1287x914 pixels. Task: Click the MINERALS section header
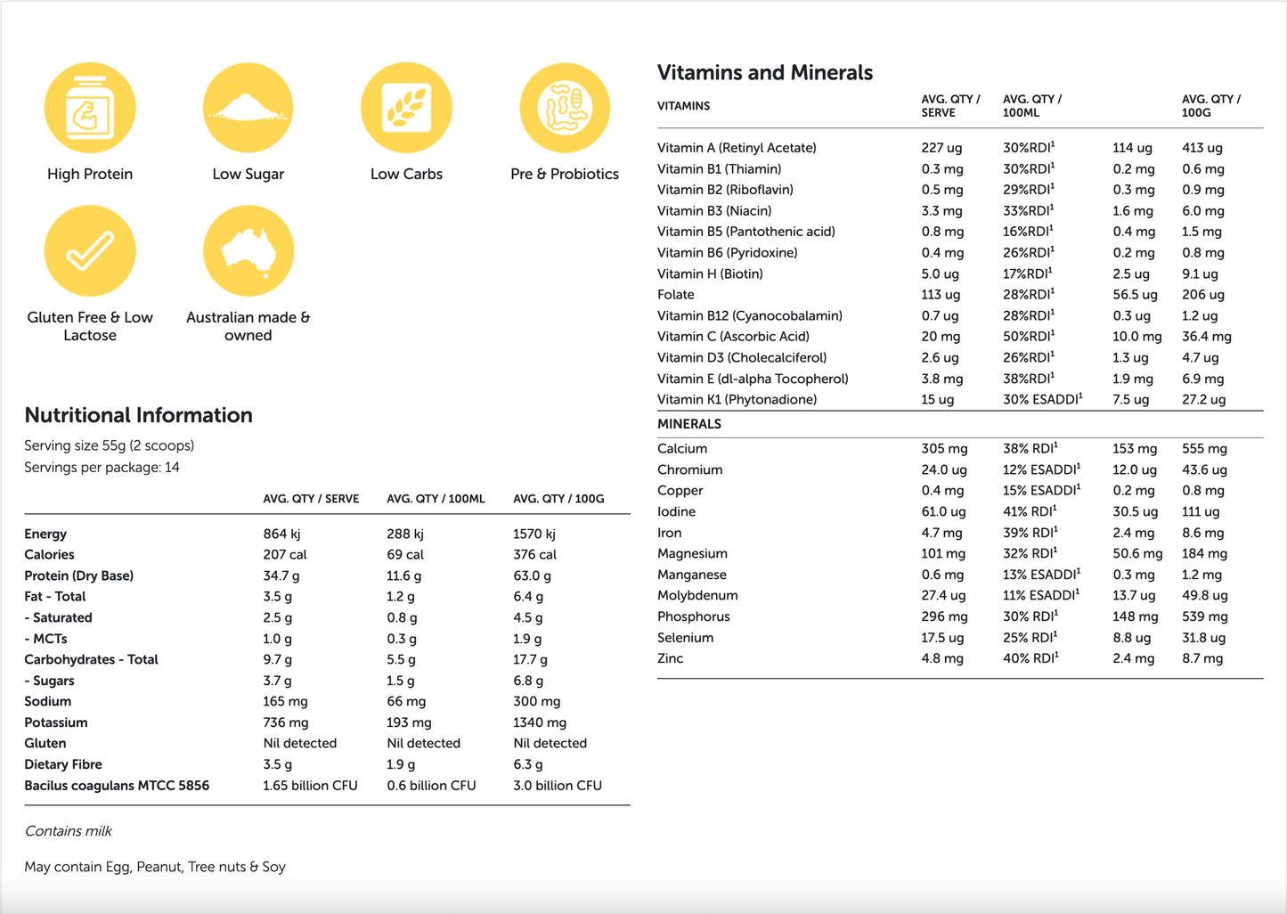[688, 424]
